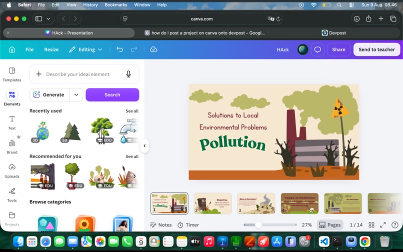Undo the last edit
403x252 pixels.
[120, 49]
